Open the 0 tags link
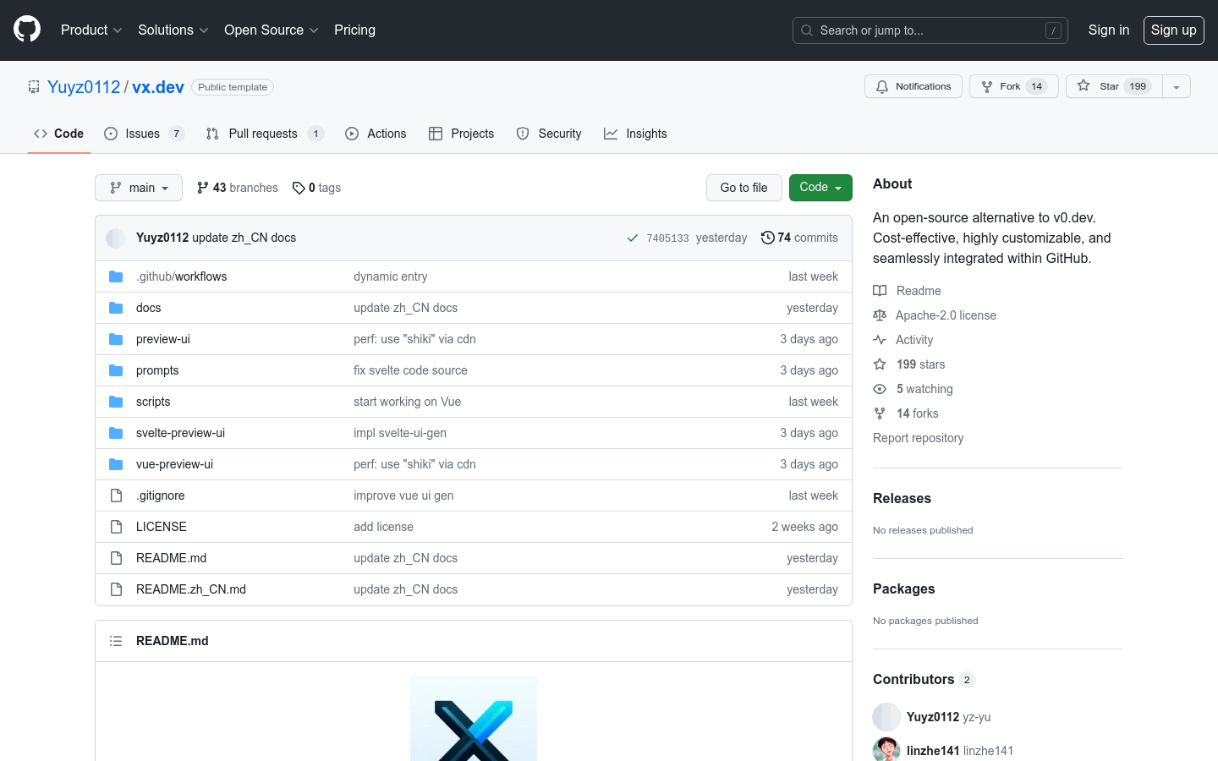Image resolution: width=1218 pixels, height=761 pixels. (x=316, y=188)
